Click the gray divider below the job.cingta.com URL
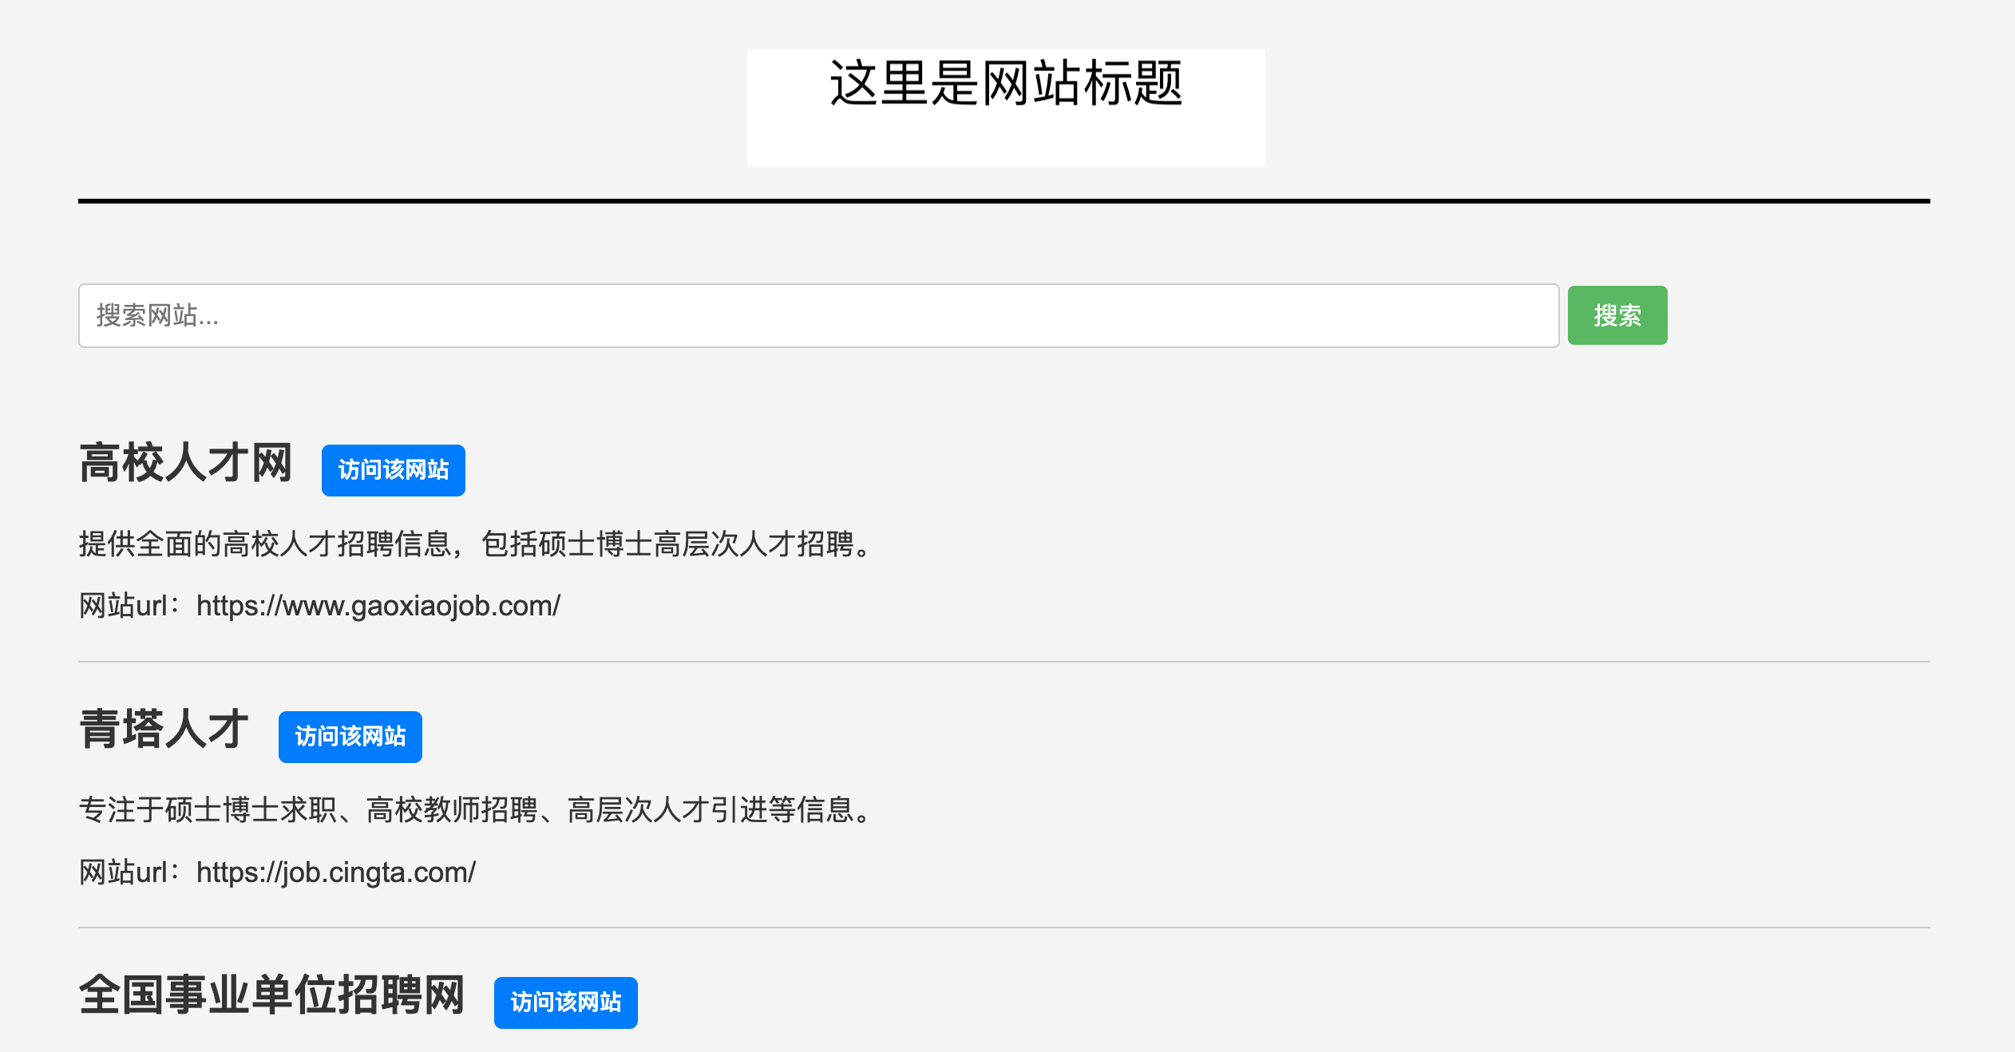This screenshot has height=1052, width=2015. click(1004, 927)
